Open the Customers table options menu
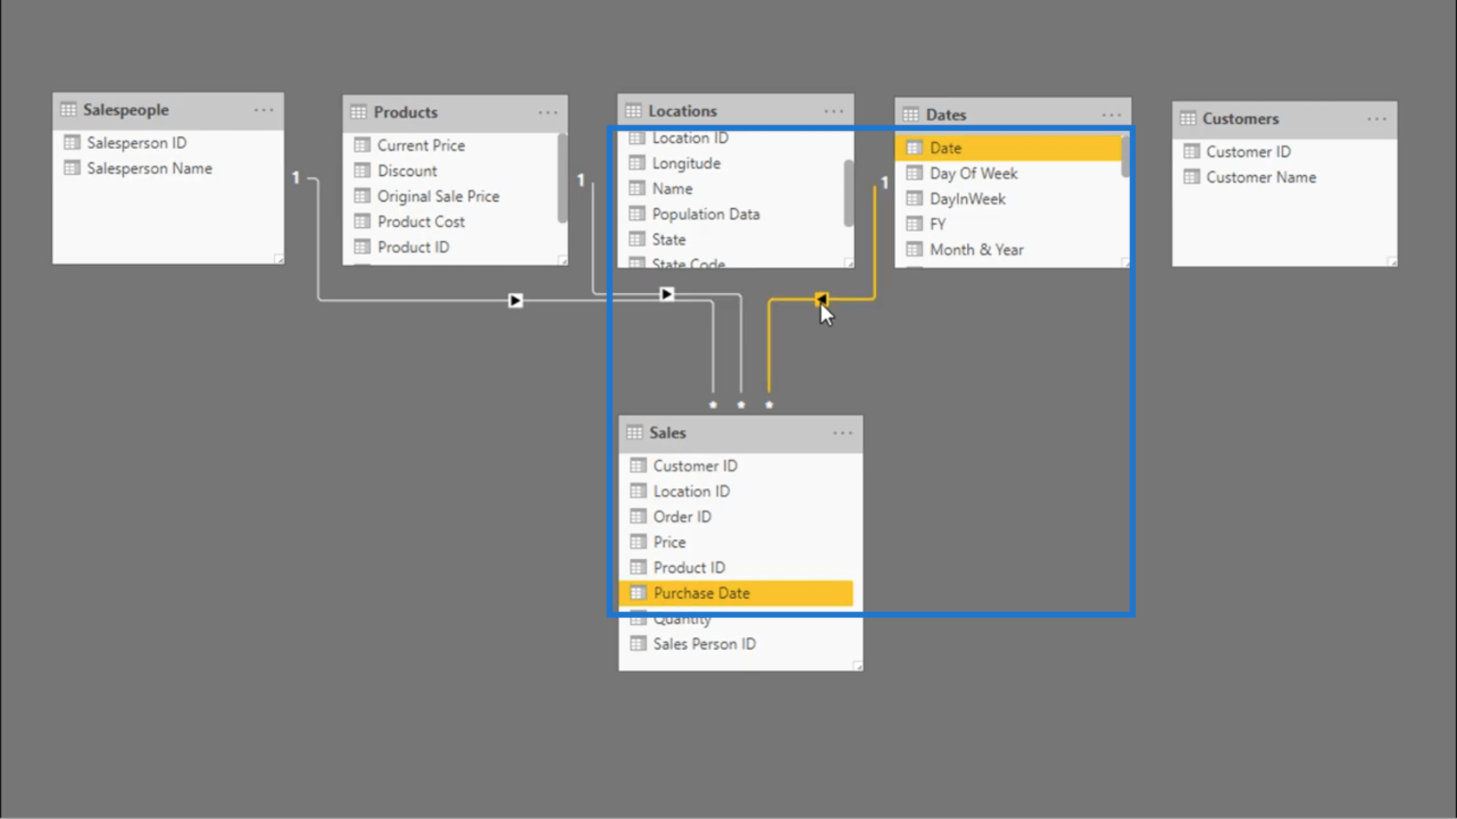 point(1376,119)
